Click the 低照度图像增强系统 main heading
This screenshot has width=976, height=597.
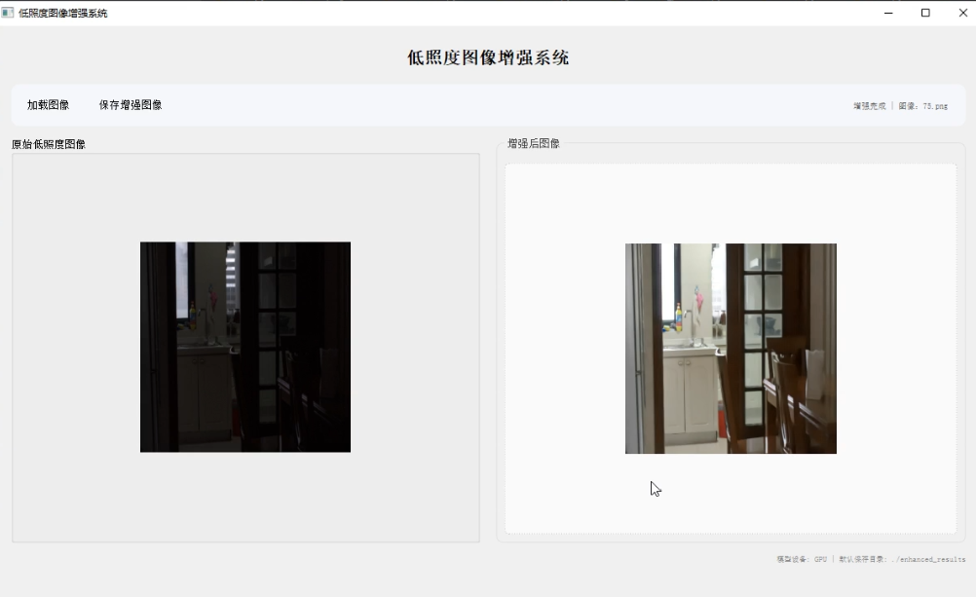pos(488,57)
